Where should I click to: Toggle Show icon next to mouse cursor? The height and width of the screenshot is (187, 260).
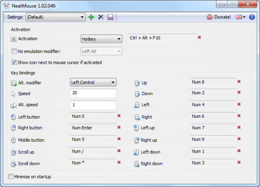click(x=14, y=62)
